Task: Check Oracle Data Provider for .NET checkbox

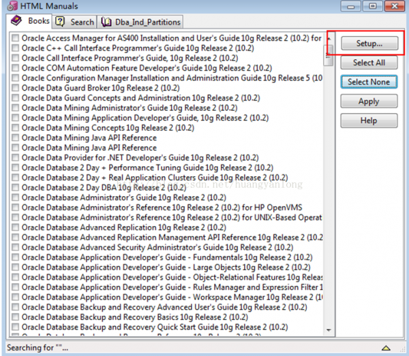Action: (16, 157)
